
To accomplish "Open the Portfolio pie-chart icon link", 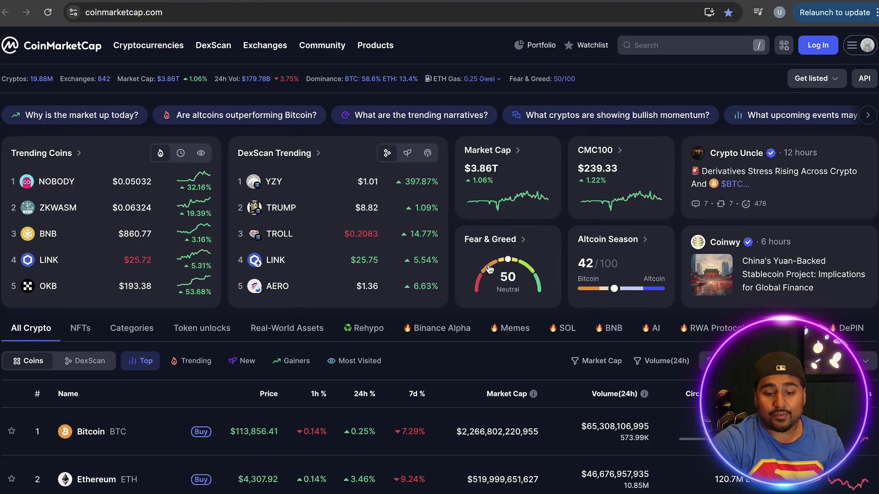I will pyautogui.click(x=519, y=45).
